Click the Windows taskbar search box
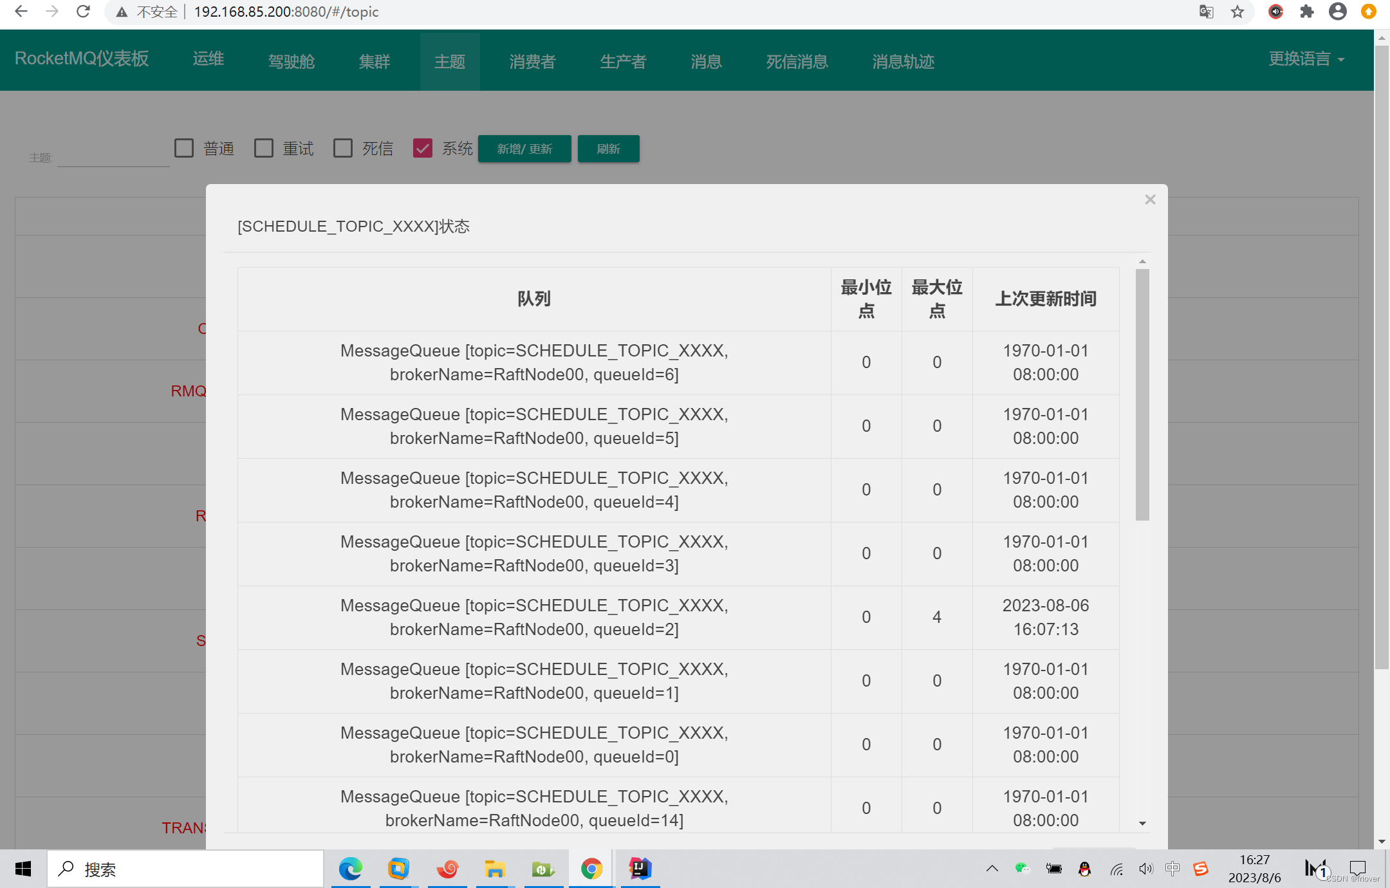1390x888 pixels. pos(185,869)
